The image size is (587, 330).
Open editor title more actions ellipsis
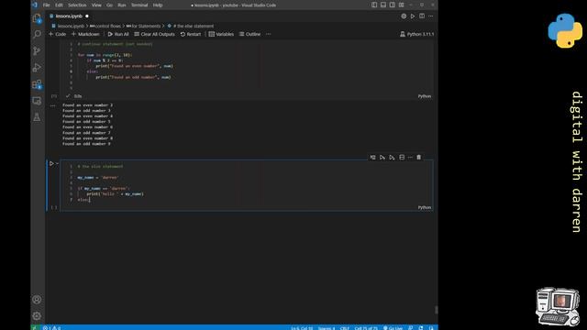(431, 16)
